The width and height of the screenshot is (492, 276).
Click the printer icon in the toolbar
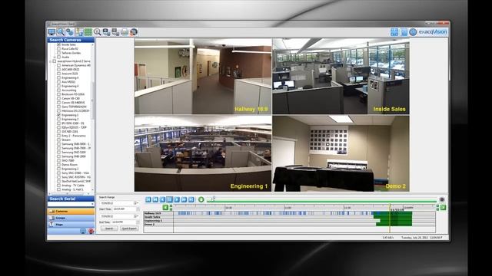coord(125,32)
